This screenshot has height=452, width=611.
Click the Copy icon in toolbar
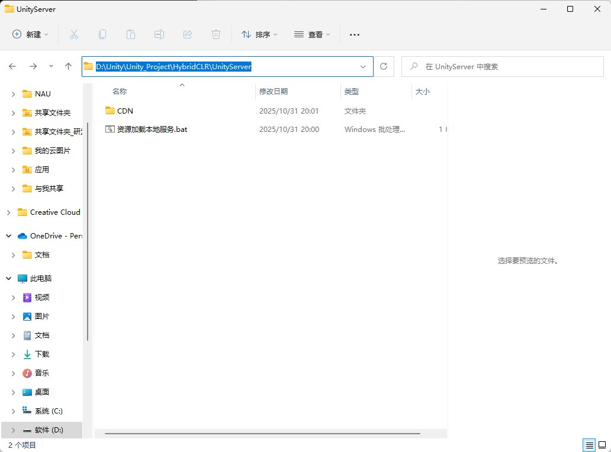click(102, 34)
